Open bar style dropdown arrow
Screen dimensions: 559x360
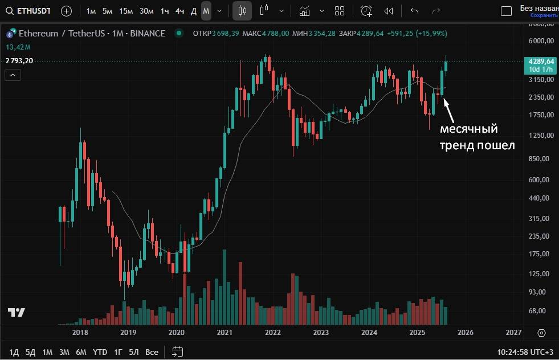281,11
